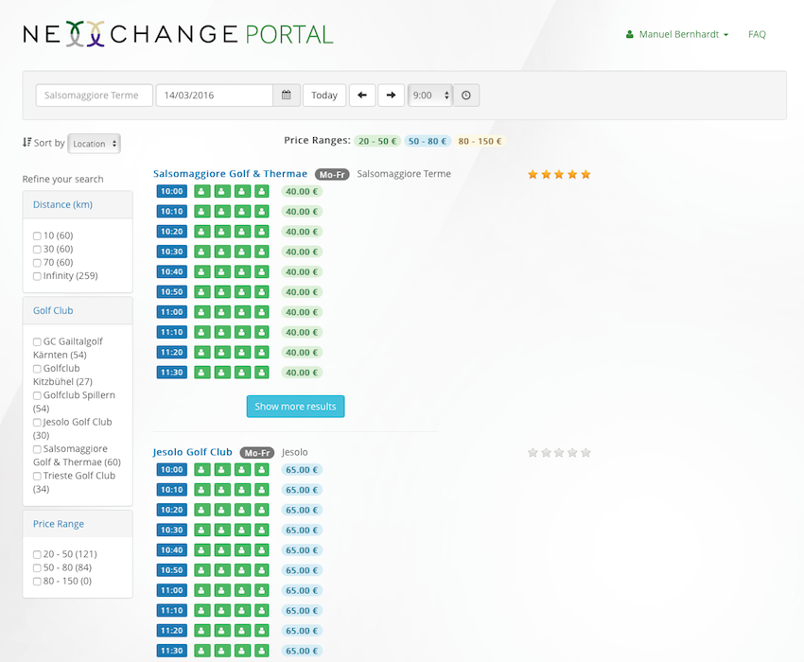Image resolution: width=804 pixels, height=662 pixels.
Task: Click the clock icon beside the time
Action: 466,96
